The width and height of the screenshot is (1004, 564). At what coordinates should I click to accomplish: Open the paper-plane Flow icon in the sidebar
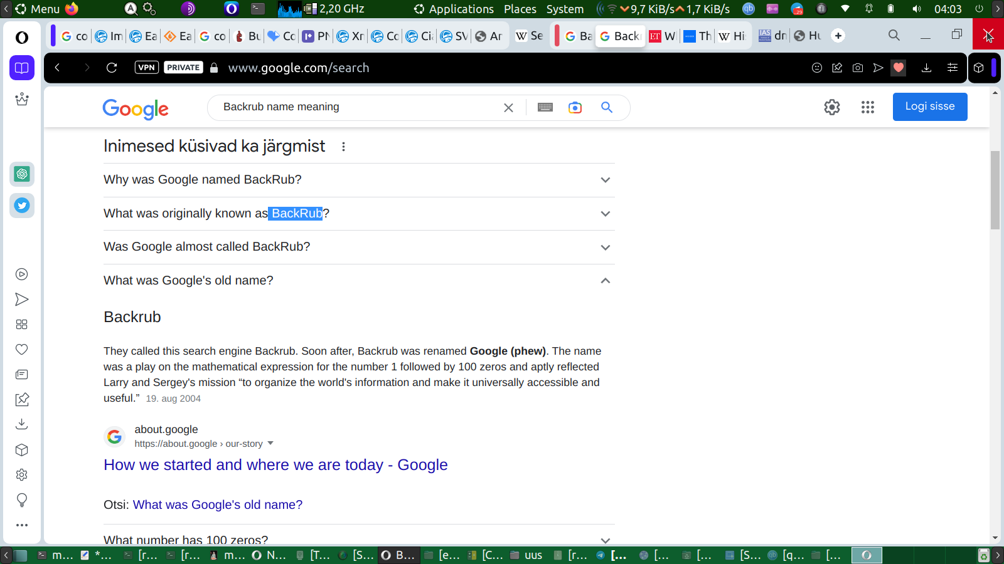[22, 299]
